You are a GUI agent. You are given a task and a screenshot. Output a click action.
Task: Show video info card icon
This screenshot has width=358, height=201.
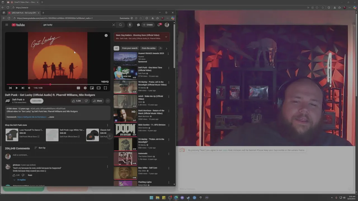(106, 35)
